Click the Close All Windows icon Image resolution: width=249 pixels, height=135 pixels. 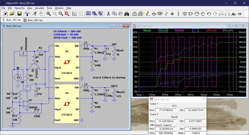point(100,14)
